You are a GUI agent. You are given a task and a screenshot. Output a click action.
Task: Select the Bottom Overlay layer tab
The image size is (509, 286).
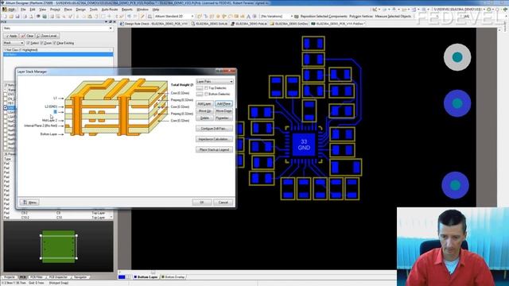coord(173,277)
